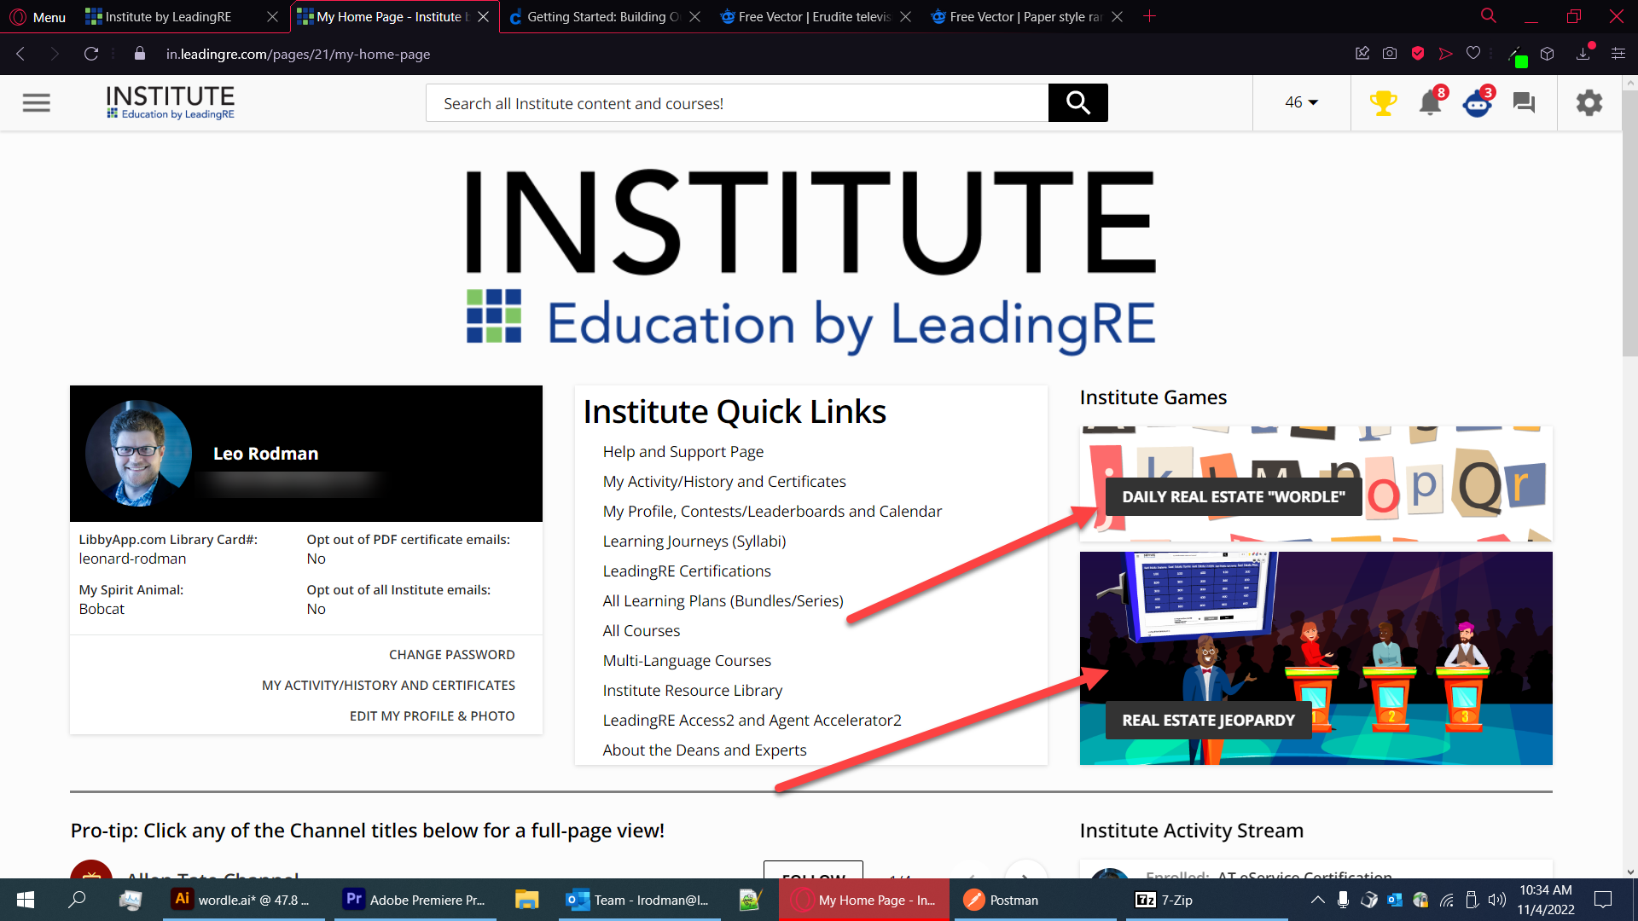Open wordle.ai Illustrator taskbar item

243,900
